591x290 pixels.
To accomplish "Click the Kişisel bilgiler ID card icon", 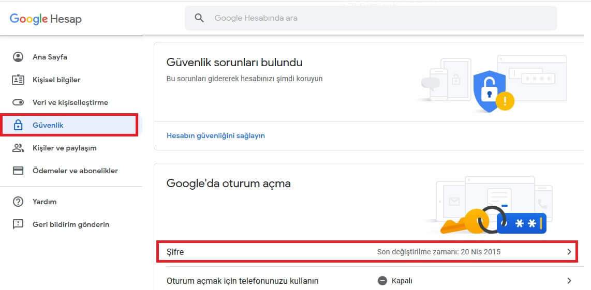I will pyautogui.click(x=18, y=80).
